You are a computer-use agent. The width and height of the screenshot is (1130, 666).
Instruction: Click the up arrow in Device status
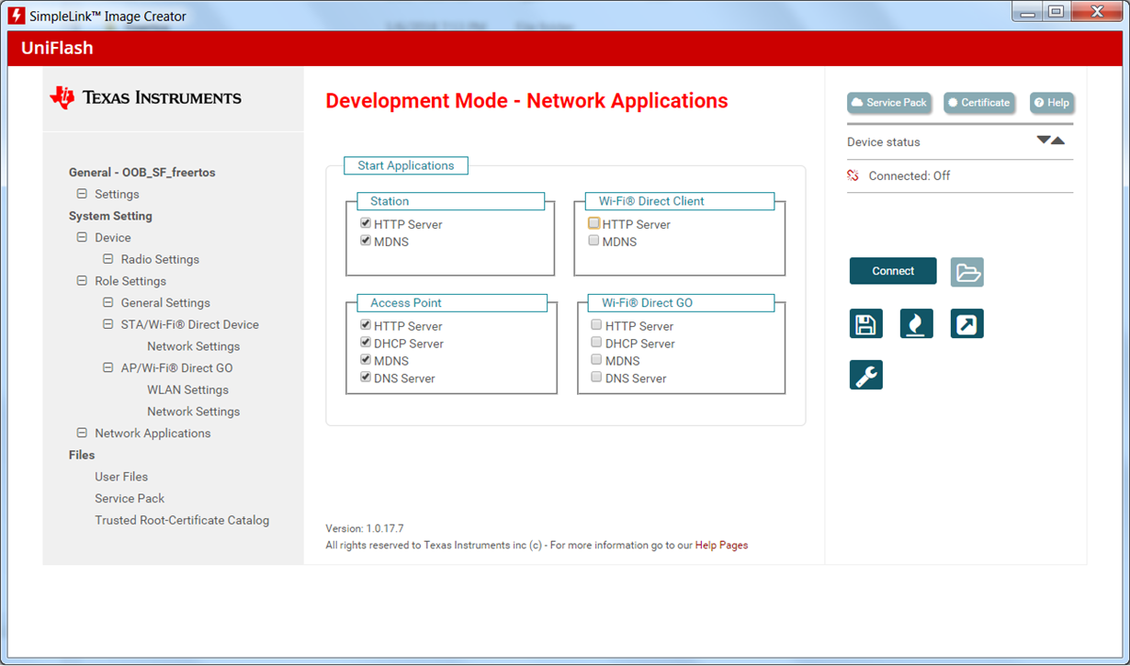[x=1057, y=141]
